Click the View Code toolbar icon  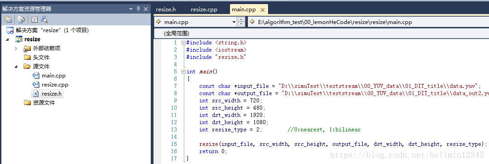pos(34,19)
